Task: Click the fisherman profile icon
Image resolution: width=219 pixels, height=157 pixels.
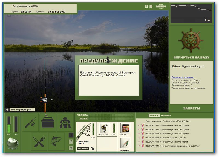Action: 65,122
